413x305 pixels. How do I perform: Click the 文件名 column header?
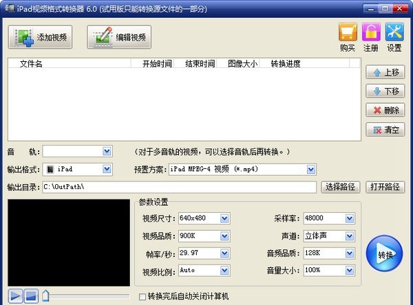pyautogui.click(x=70, y=63)
